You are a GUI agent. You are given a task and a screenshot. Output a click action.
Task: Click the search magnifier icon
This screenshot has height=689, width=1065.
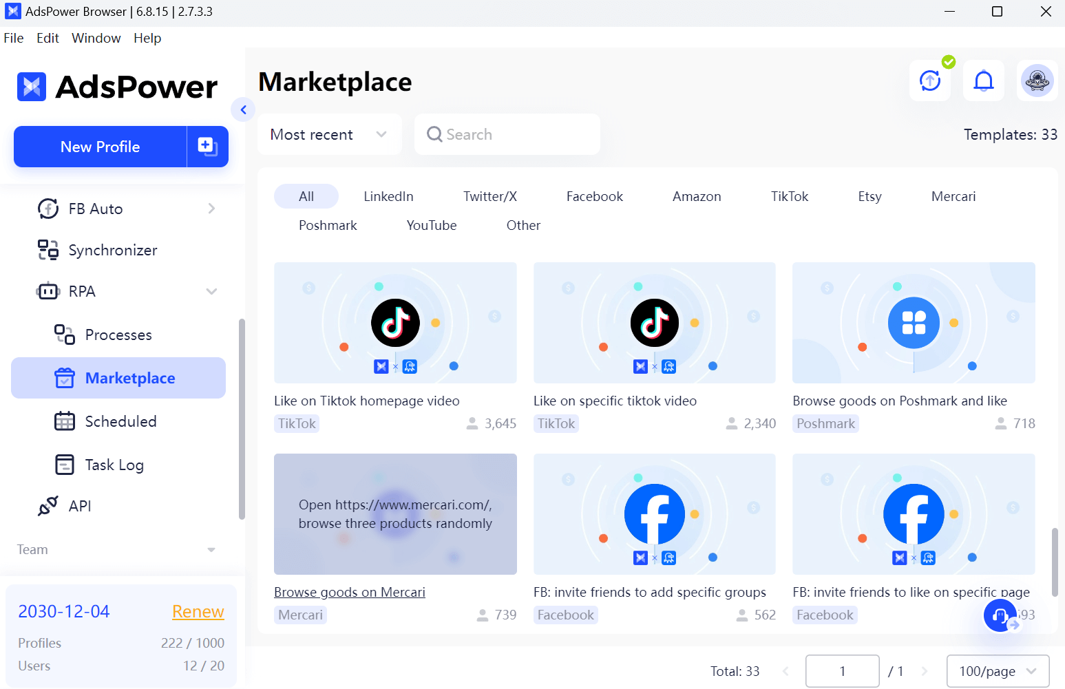(434, 134)
